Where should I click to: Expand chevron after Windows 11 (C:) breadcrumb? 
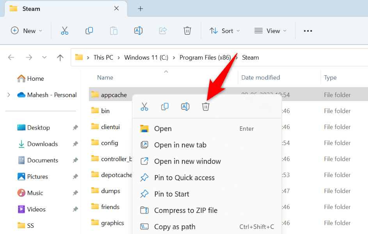coord(174,58)
